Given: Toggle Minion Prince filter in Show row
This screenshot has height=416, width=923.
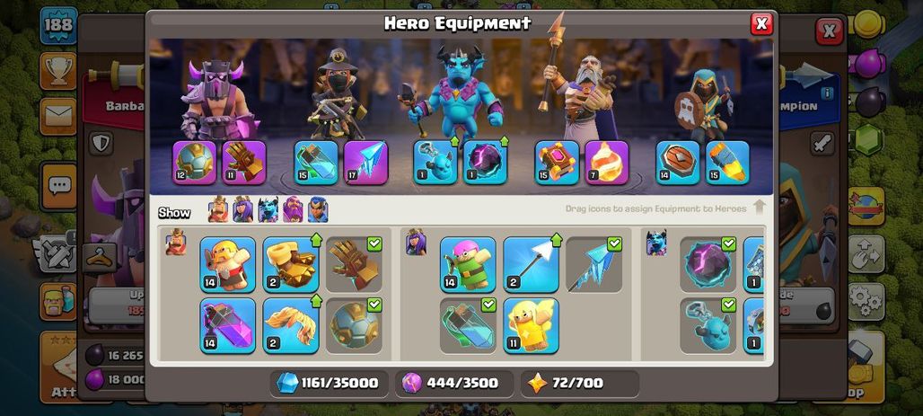Looking at the screenshot, I should point(268,209).
